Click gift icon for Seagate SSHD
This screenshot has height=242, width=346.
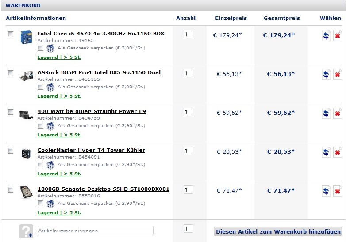click(x=50, y=204)
